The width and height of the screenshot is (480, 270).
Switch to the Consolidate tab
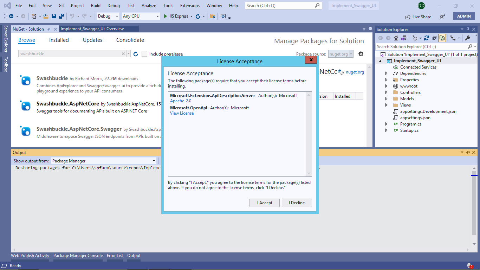[130, 40]
